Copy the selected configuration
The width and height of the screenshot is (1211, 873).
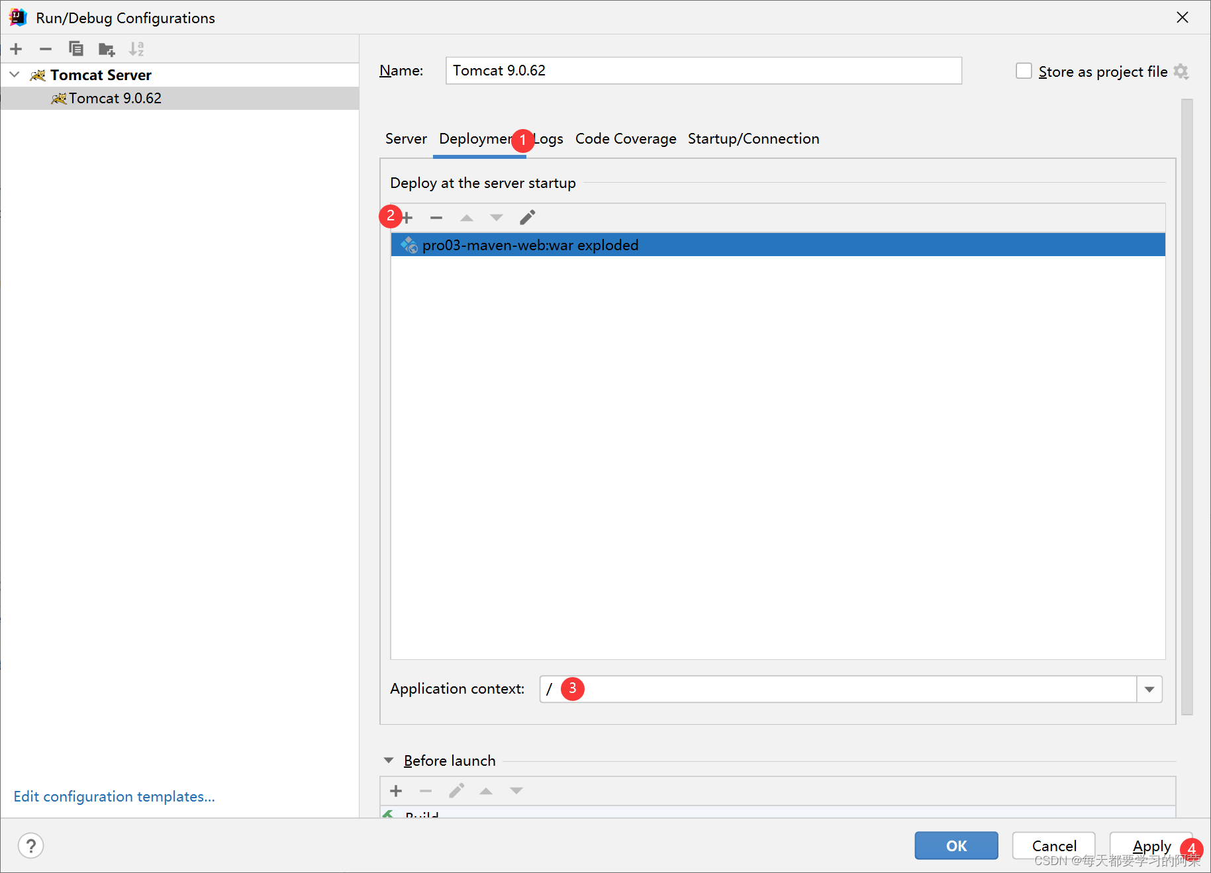[76, 49]
